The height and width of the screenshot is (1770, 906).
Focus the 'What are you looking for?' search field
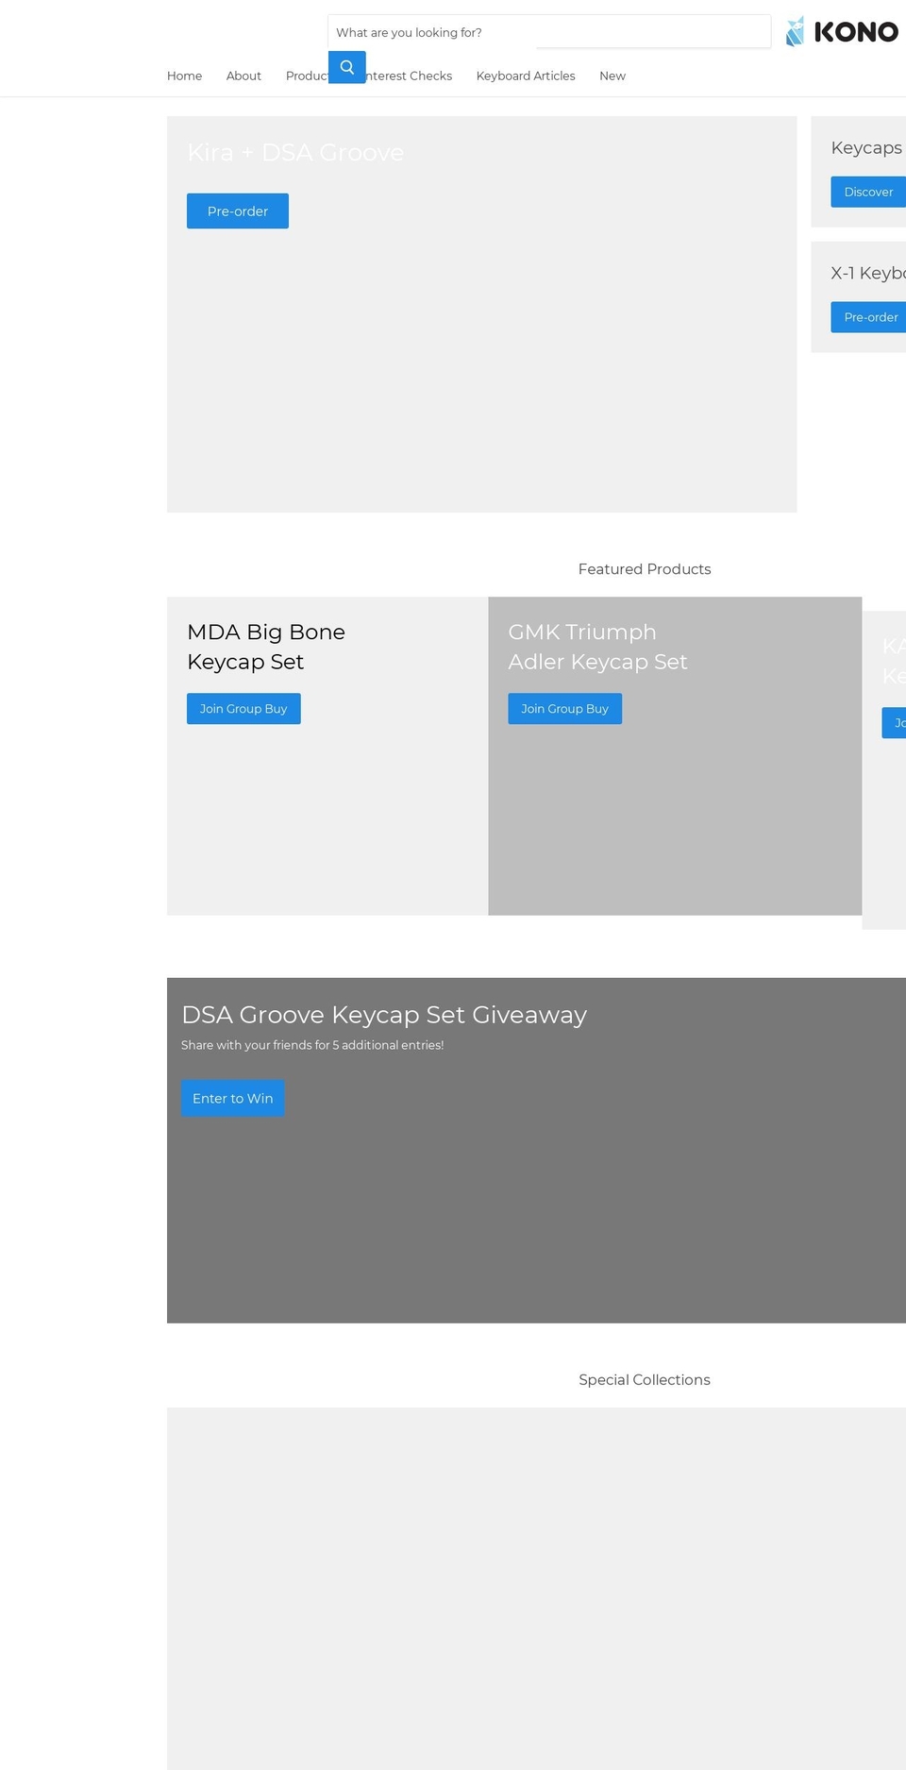tap(548, 32)
